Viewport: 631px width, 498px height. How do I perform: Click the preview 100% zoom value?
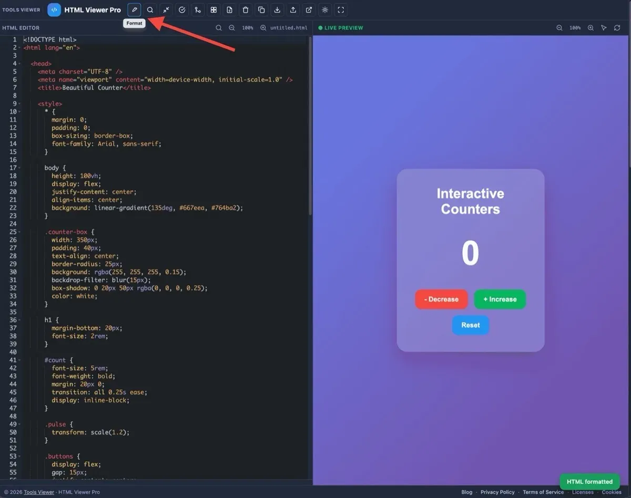point(575,28)
